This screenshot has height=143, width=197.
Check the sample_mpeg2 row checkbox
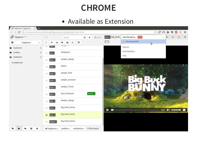47,60
